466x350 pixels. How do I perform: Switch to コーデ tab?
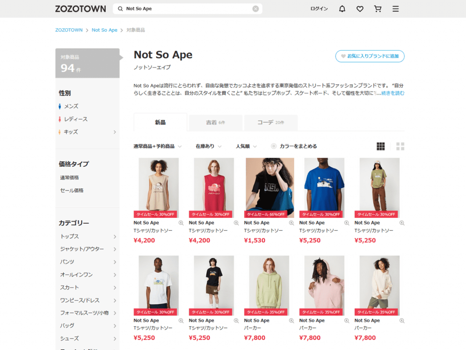coord(271,122)
